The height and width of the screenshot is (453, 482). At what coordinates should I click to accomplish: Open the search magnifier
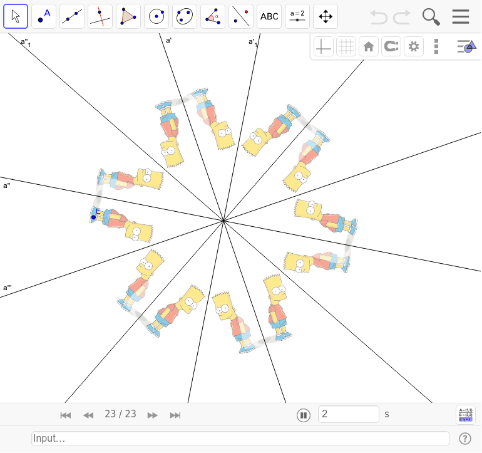pyautogui.click(x=431, y=17)
